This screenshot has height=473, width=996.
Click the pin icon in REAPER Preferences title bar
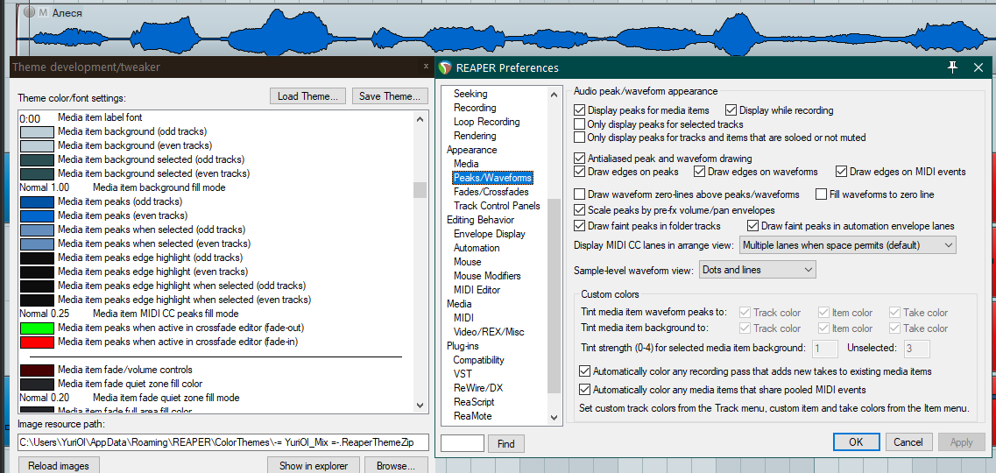952,67
